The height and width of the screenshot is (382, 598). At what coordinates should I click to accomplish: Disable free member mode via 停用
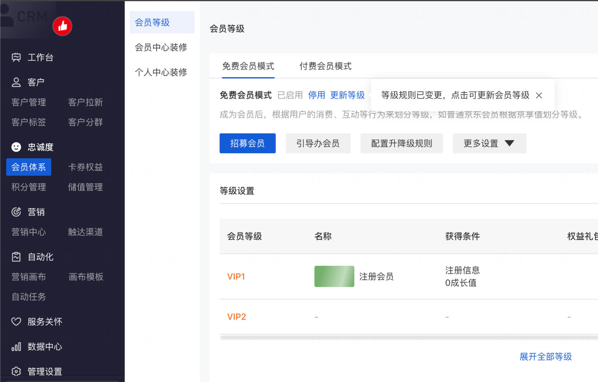click(x=316, y=95)
